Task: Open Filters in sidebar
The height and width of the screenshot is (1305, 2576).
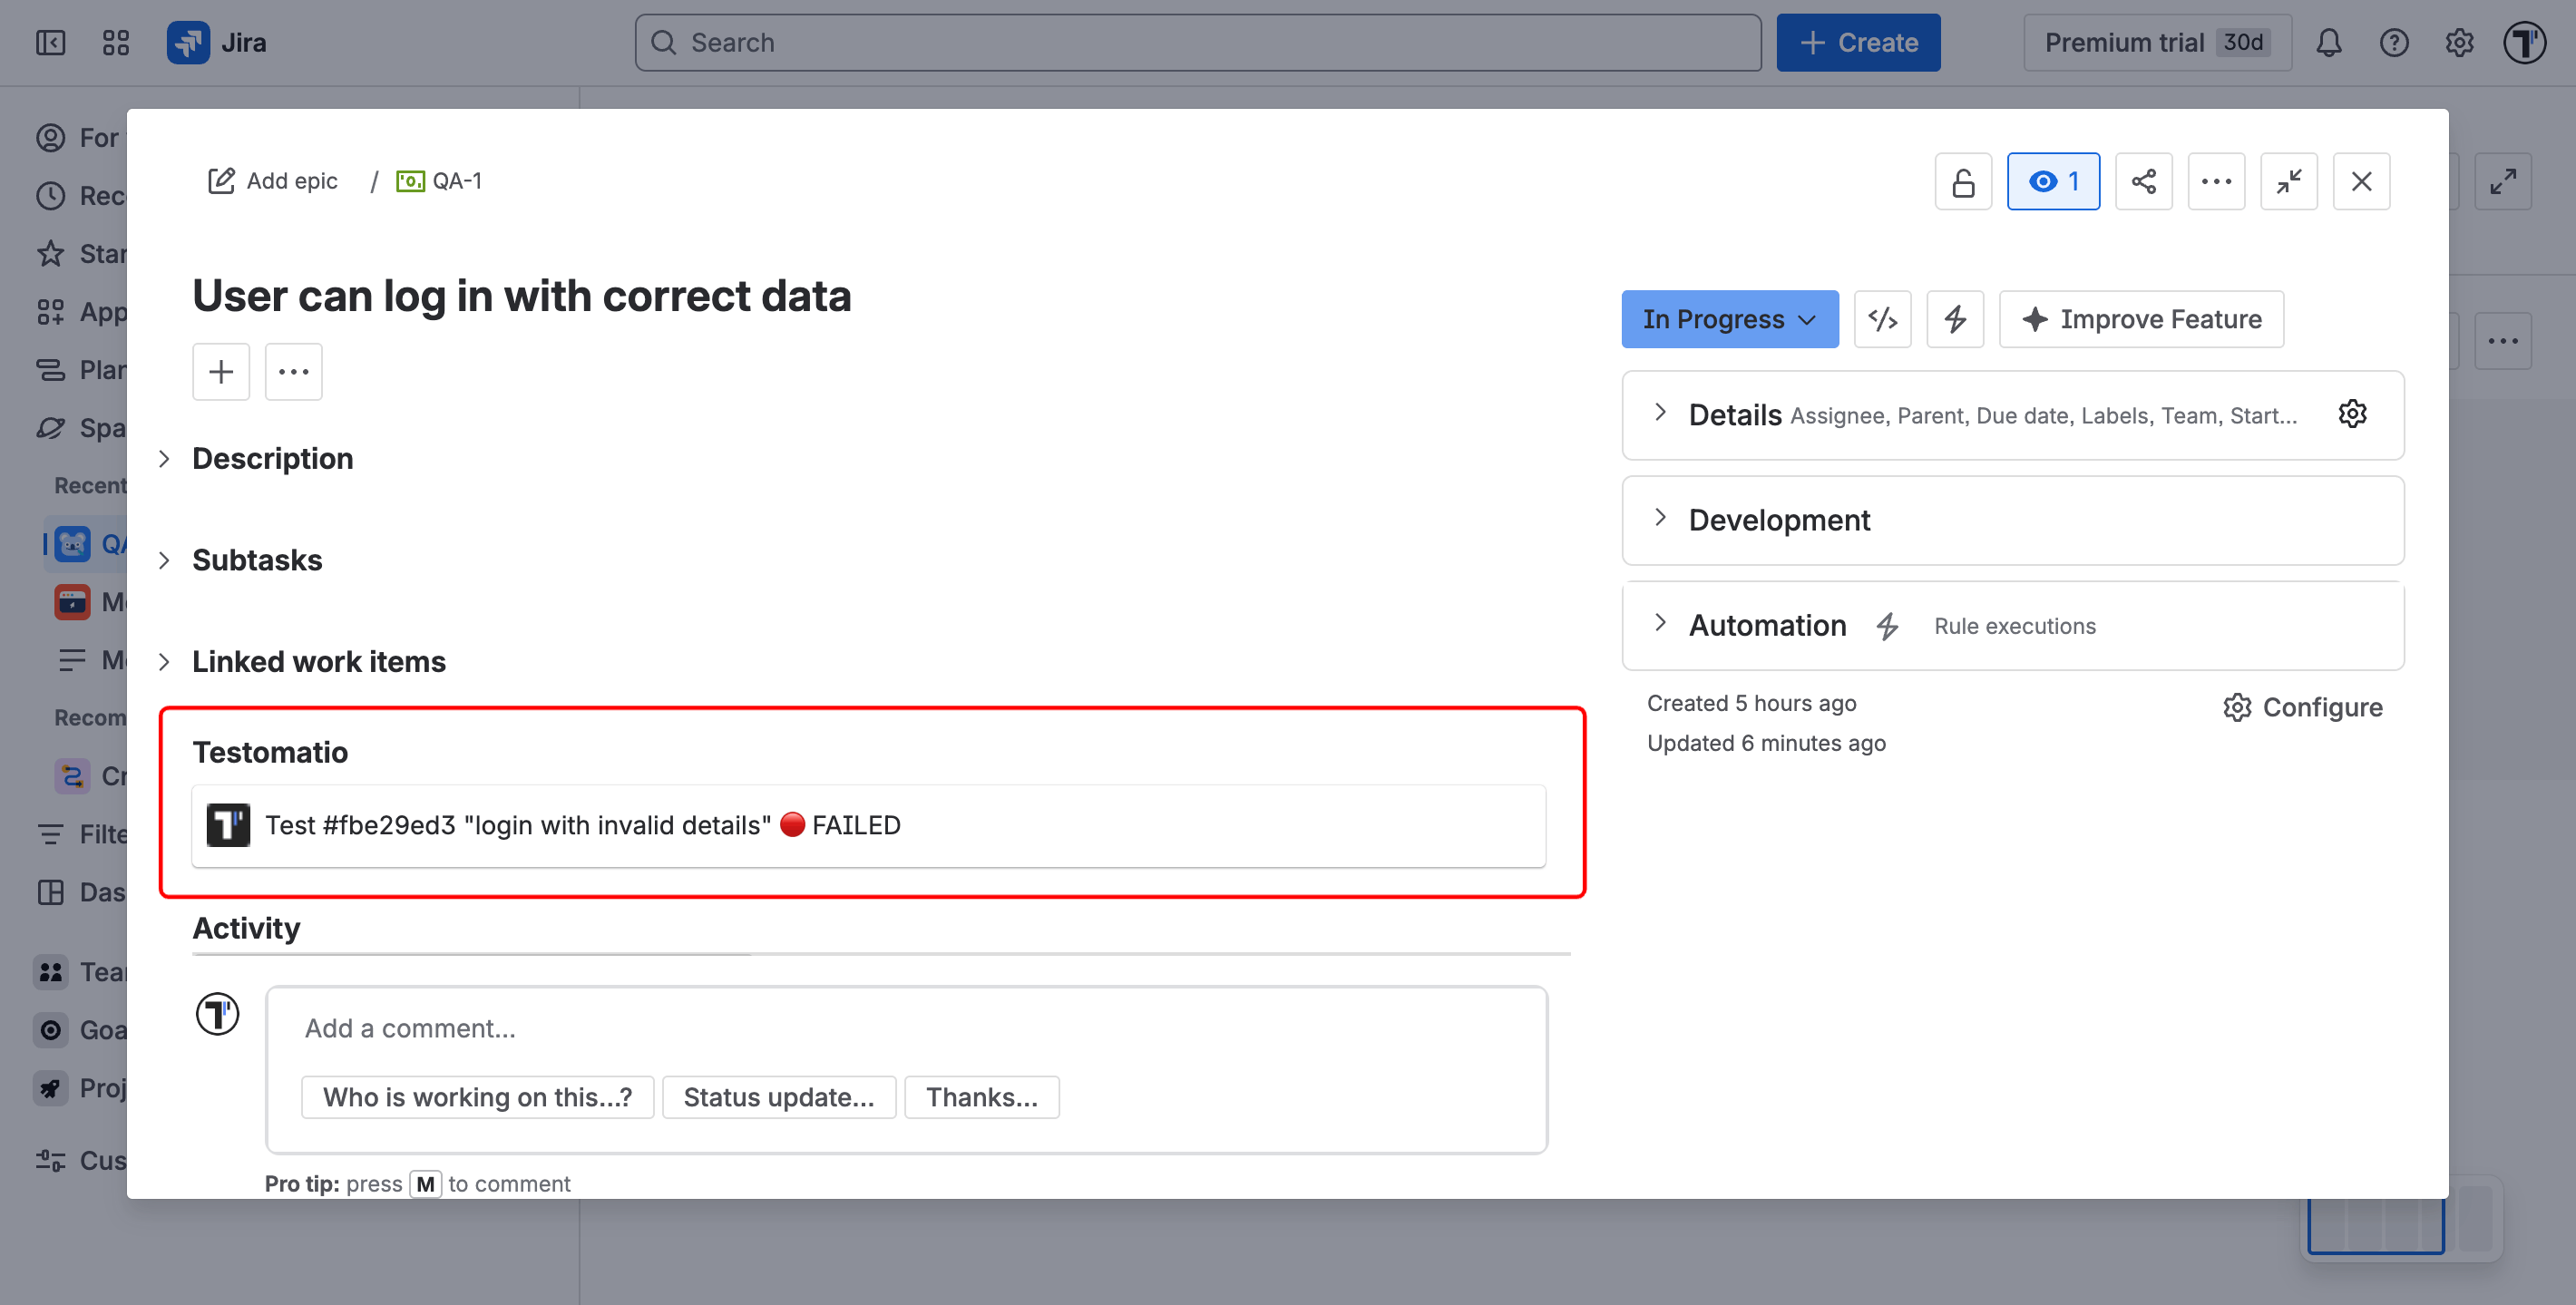Action: coord(80,834)
